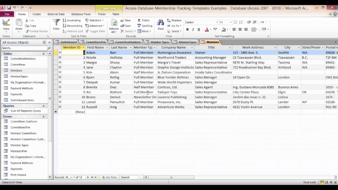This screenshot has width=338, height=190.
Task: Collapse the navigation pane shutter bar
Action: pos(49,42)
